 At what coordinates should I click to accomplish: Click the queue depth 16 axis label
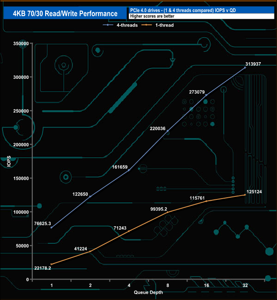(x=206, y=286)
